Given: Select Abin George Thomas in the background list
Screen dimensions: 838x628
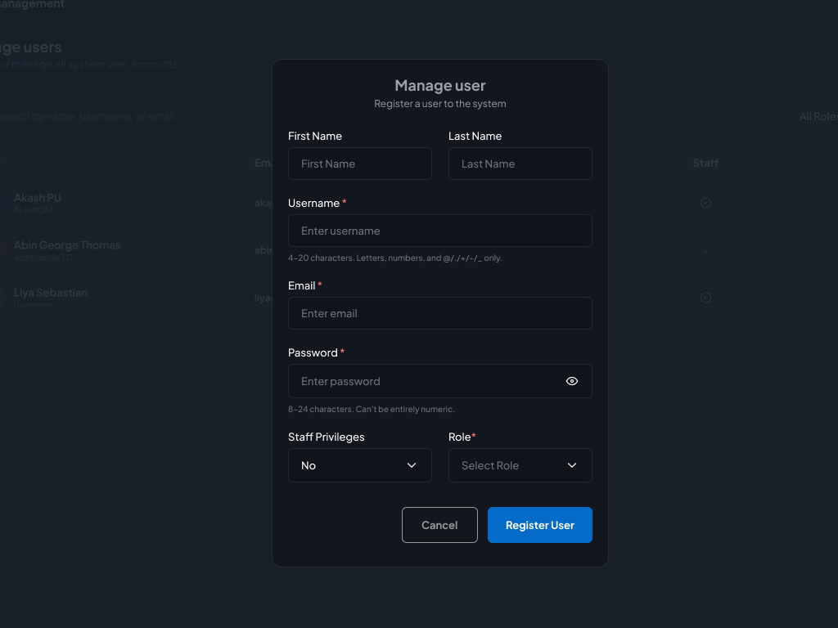Looking at the screenshot, I should click(x=67, y=245).
